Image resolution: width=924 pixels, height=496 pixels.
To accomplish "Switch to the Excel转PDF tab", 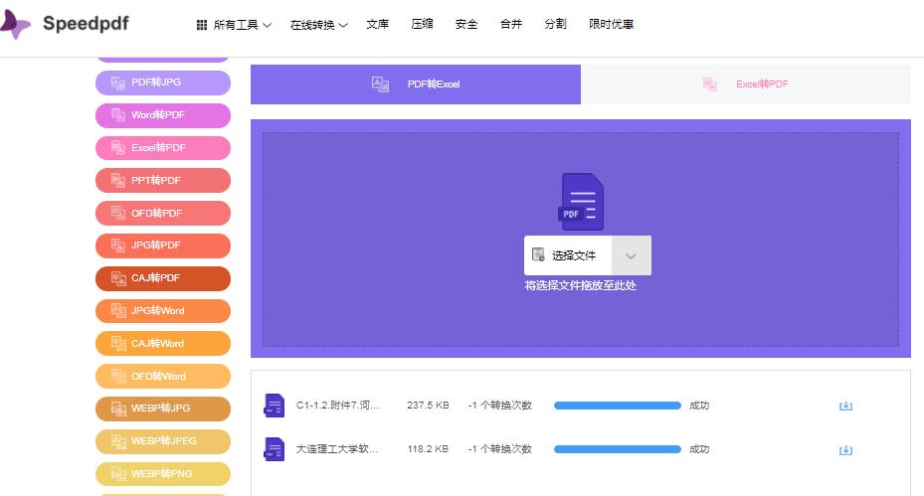I will click(745, 84).
